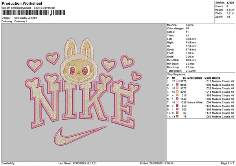Click the 'Stop Sequence:' heading
This screenshot has width=236, height=166.
click(x=176, y=74)
